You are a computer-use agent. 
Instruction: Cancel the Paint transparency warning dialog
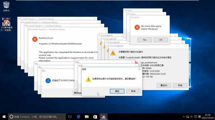point(133,91)
